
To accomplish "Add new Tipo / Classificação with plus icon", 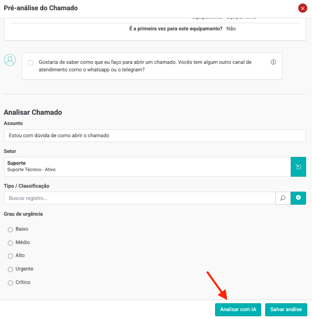I will coord(298,198).
